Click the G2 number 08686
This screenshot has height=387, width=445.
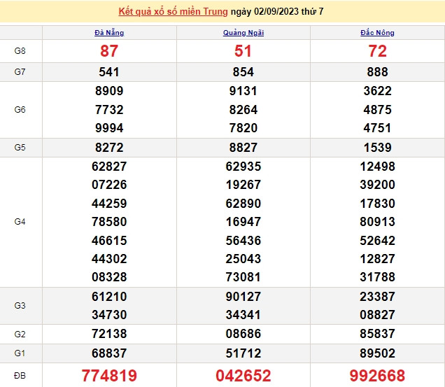click(243, 334)
